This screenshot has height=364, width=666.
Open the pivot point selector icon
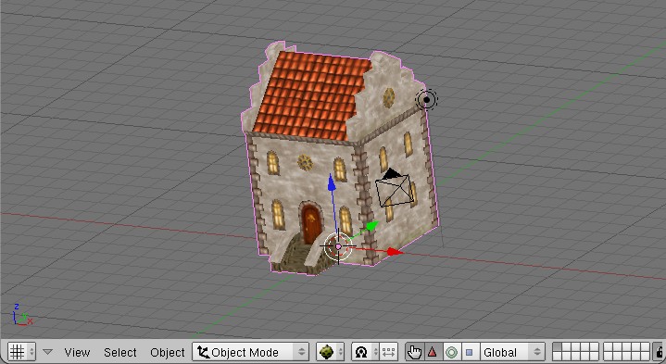[x=365, y=352]
